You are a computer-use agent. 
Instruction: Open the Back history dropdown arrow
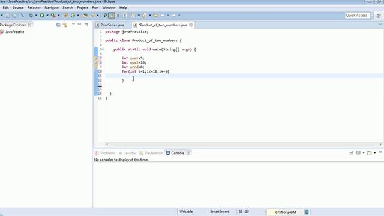click(x=168, y=16)
